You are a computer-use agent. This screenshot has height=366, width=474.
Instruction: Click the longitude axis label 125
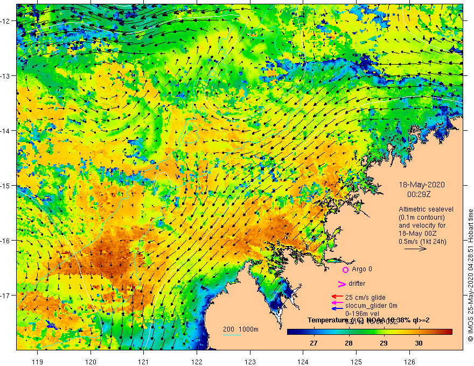(356, 362)
